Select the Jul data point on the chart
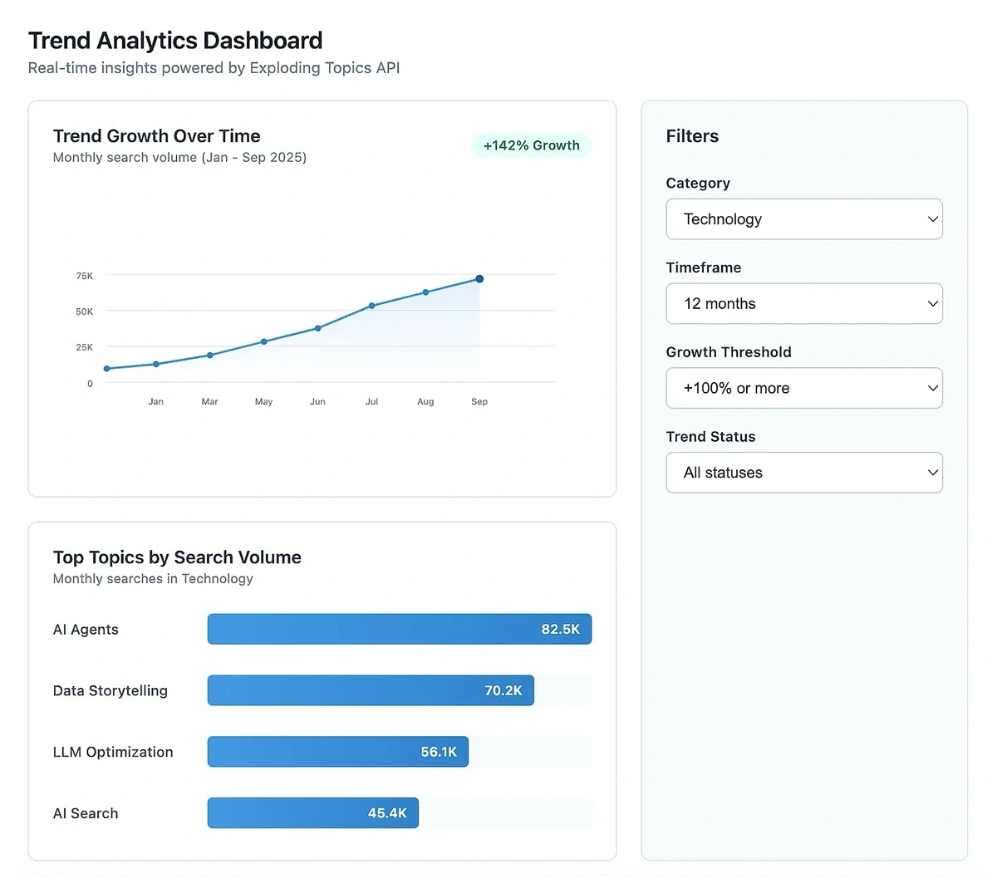The height and width of the screenshot is (888, 997). click(x=371, y=306)
